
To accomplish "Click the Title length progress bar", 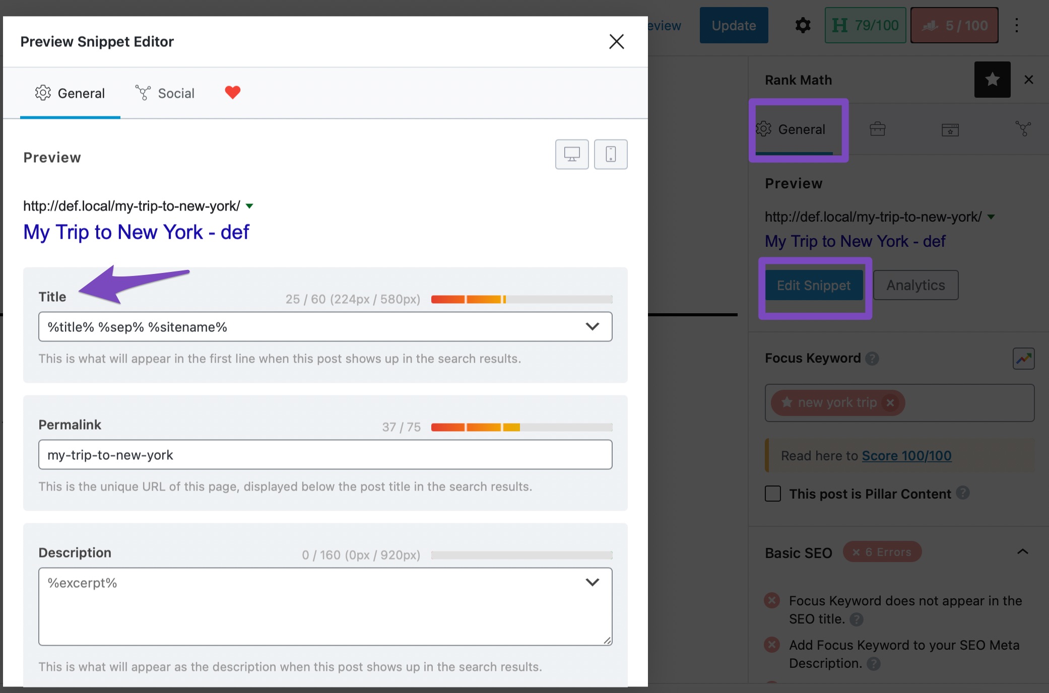I will pos(521,300).
